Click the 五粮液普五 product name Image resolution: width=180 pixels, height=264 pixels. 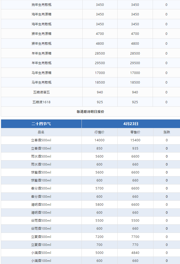tap(41, 92)
